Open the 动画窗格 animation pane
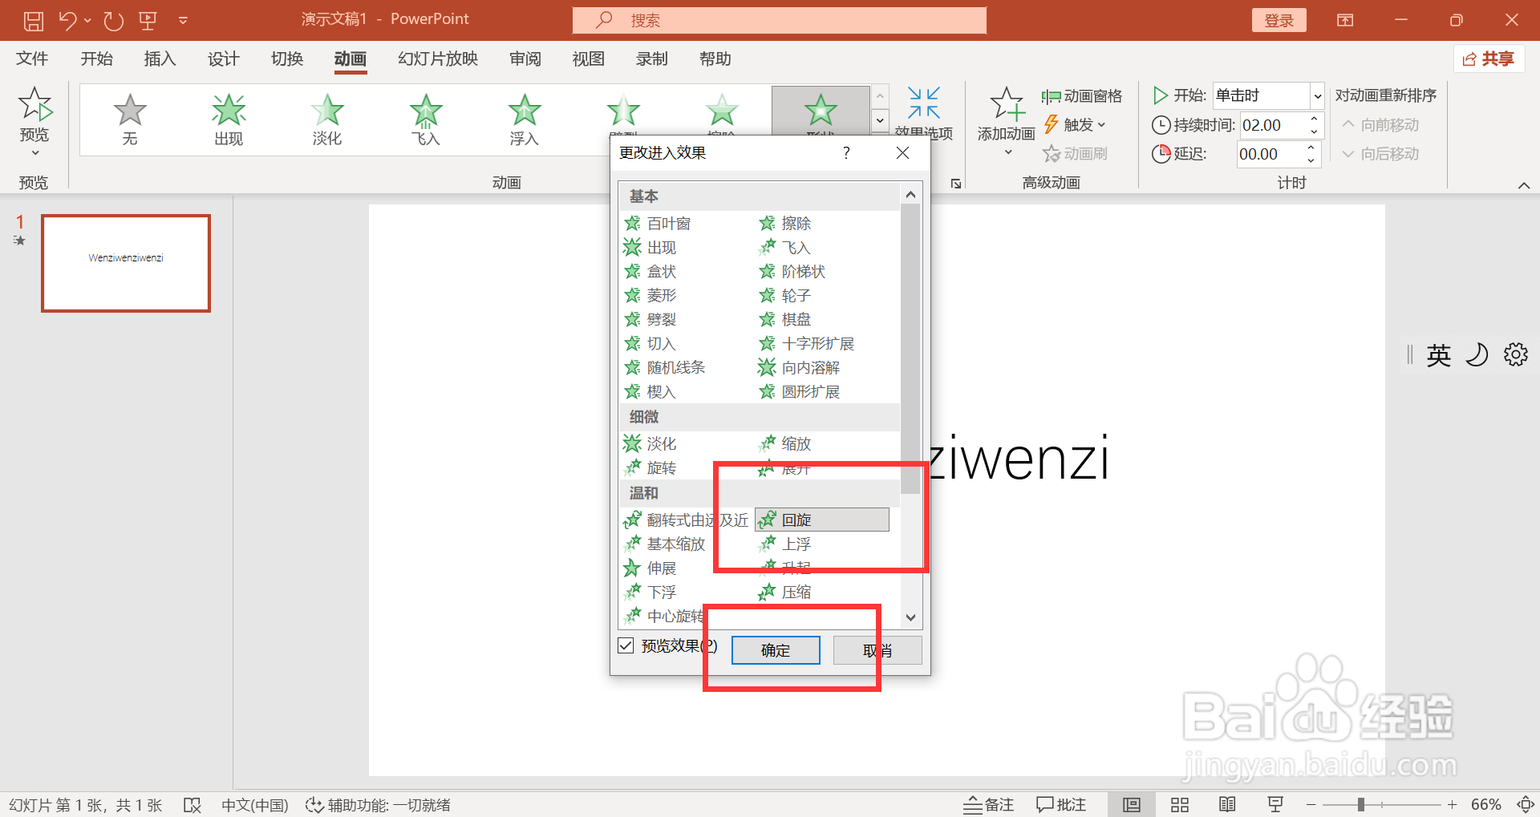Screen dimensions: 1540x817 coord(1082,96)
